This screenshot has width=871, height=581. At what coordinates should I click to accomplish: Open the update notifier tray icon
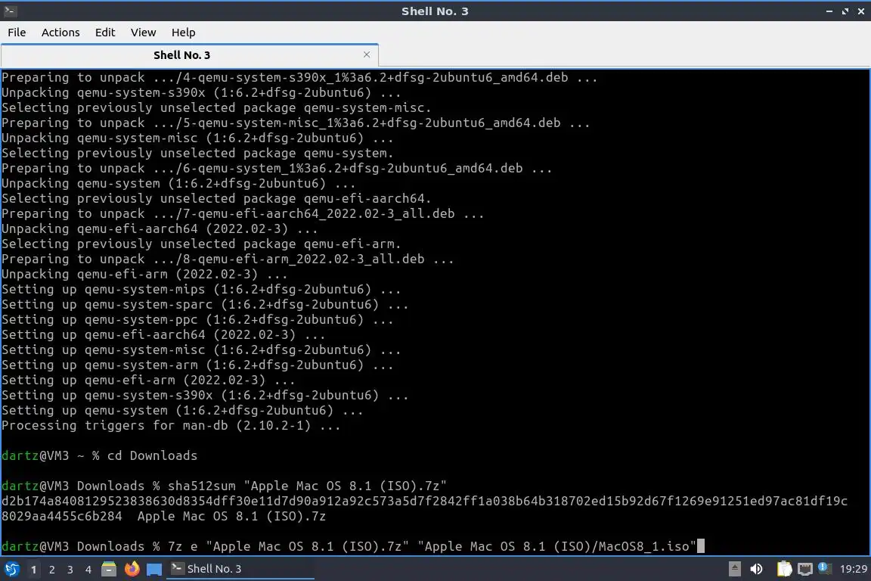coord(824,568)
